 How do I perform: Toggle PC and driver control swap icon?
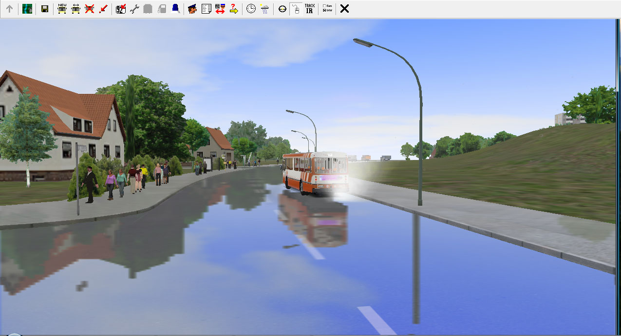point(220,9)
